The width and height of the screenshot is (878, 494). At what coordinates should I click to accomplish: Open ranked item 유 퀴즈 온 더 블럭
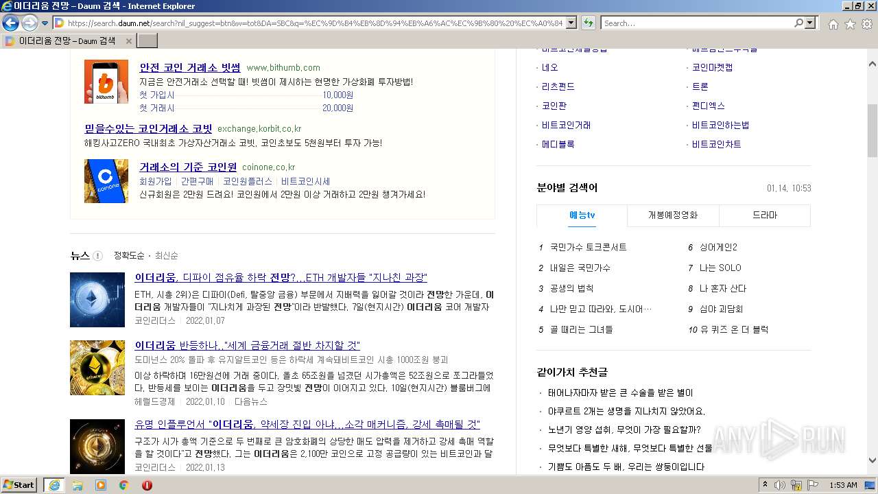pyautogui.click(x=734, y=329)
